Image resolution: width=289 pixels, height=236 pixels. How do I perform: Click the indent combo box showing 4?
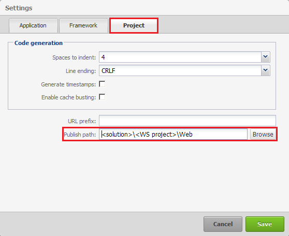pos(184,57)
